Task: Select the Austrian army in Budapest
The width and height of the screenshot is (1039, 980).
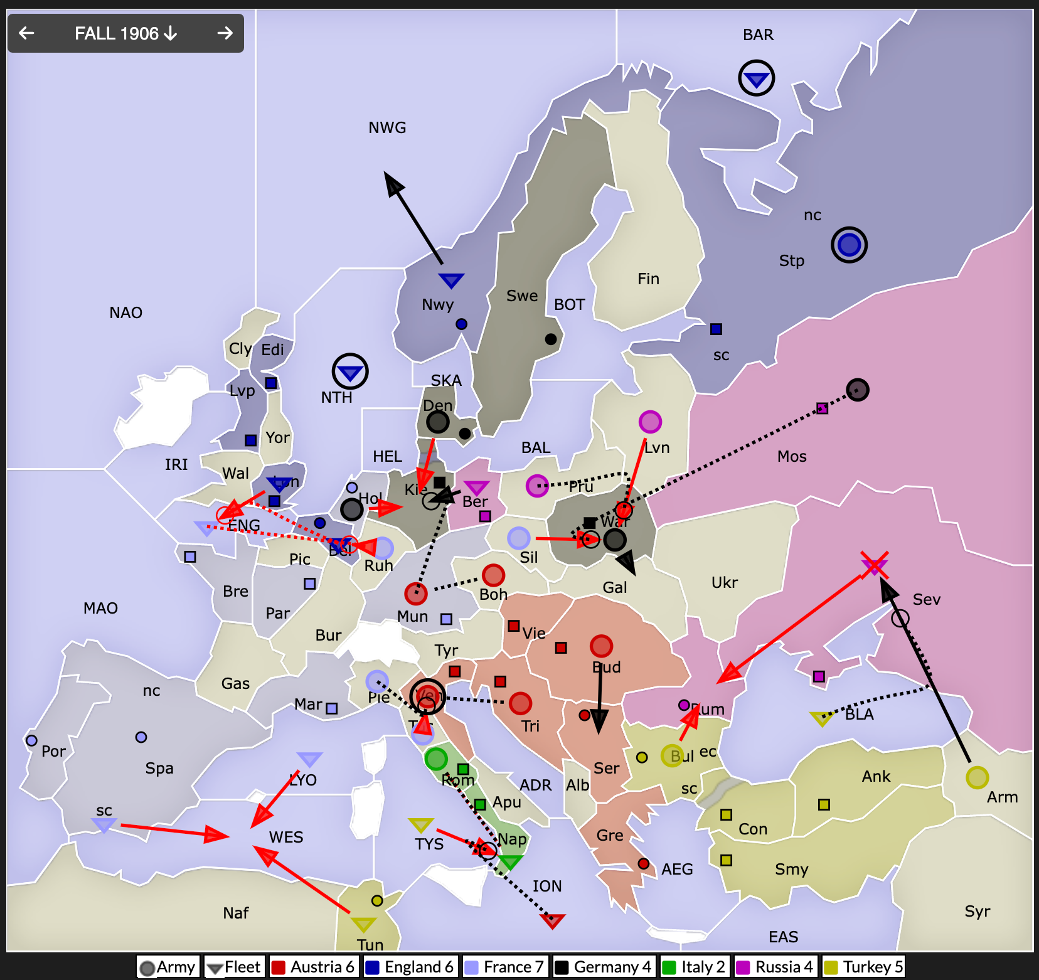Action: 601,646
